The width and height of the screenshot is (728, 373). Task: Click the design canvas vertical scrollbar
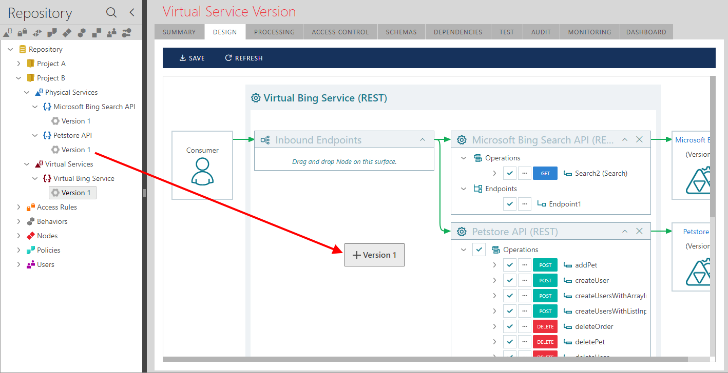[713, 147]
